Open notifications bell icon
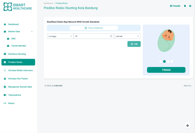This screenshot has height=133, width=195. (185, 6)
